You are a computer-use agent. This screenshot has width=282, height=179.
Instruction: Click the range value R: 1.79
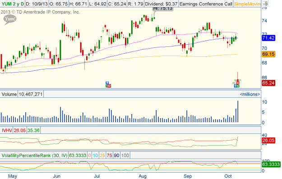[135, 4]
